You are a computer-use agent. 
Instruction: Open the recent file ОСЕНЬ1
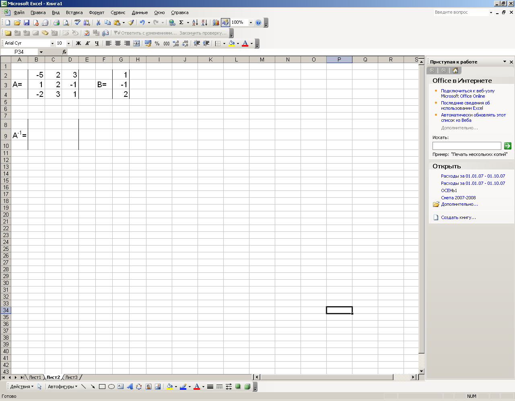449,190
